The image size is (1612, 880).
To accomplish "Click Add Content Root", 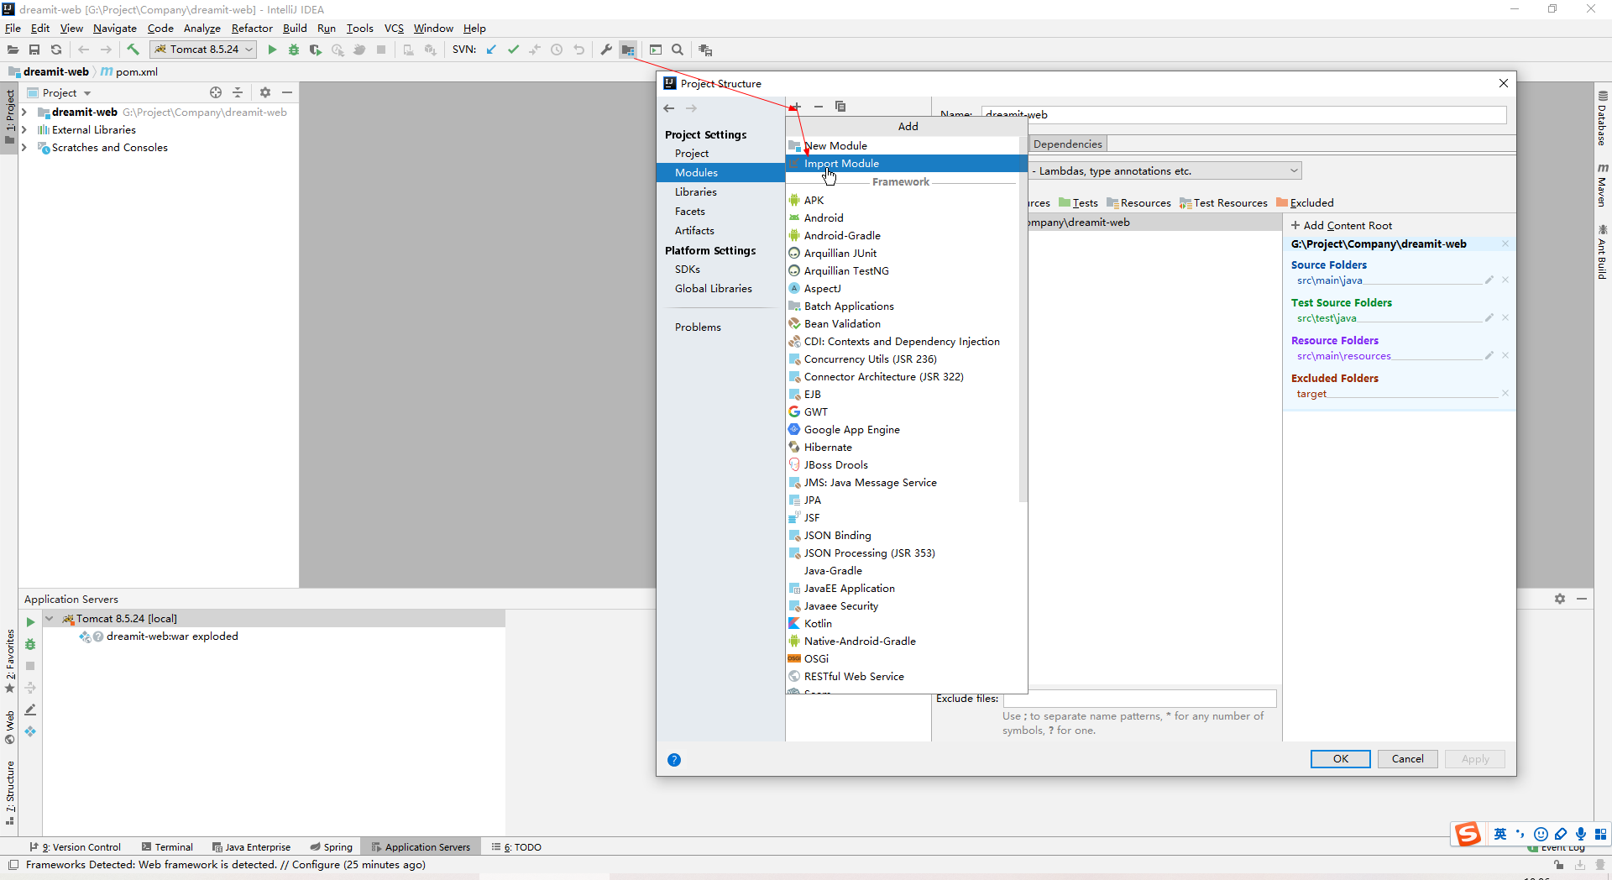I will (x=1342, y=225).
